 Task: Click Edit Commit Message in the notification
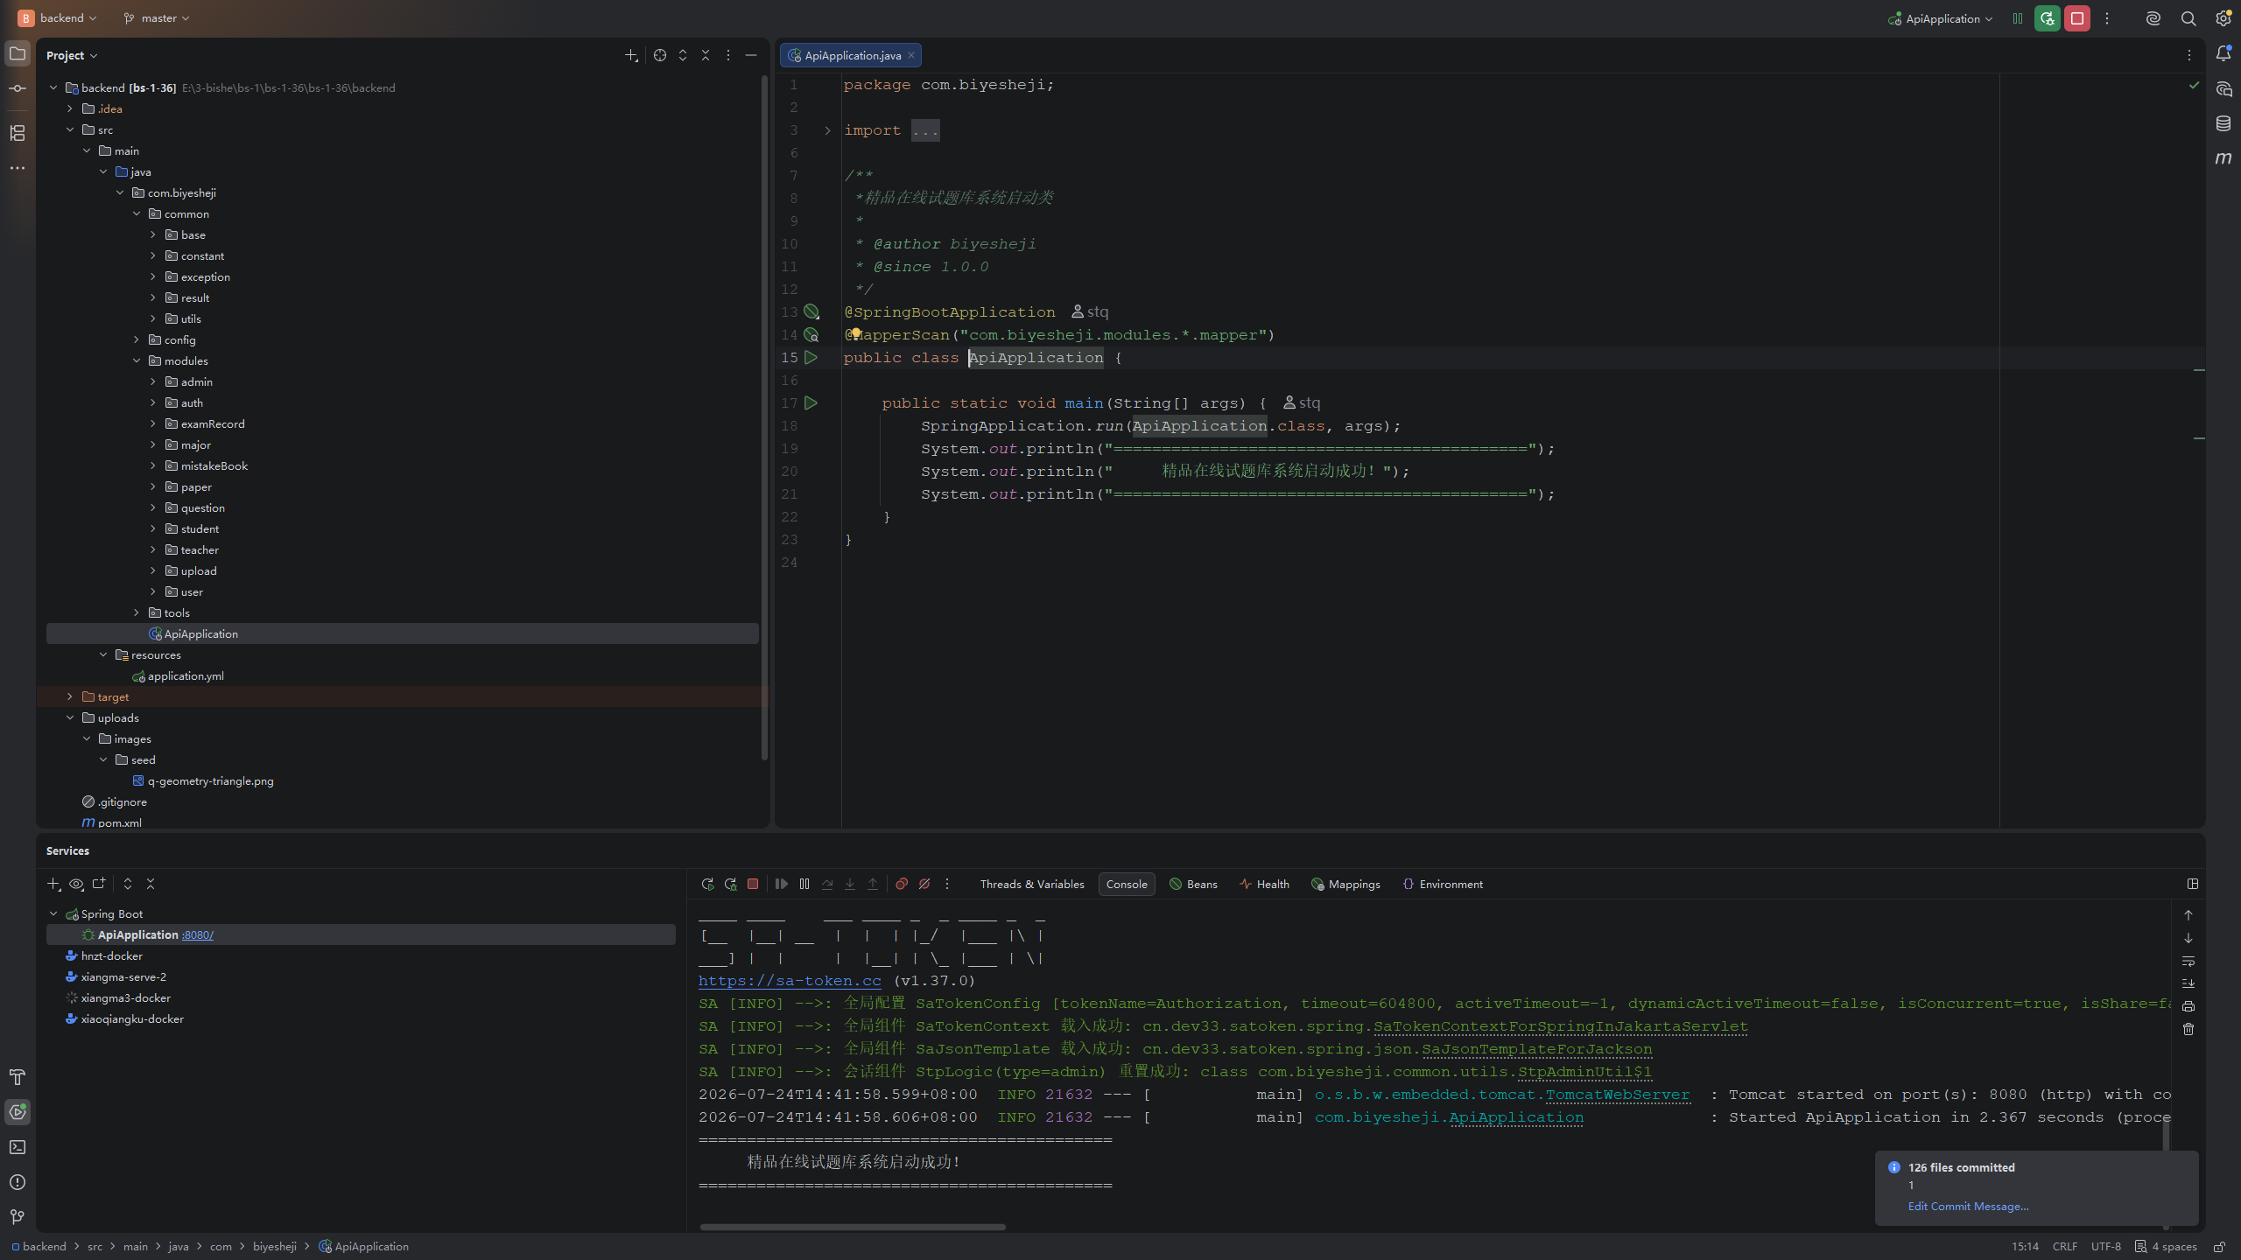[x=1968, y=1207]
